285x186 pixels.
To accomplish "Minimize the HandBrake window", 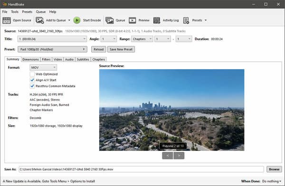I will [254, 4].
